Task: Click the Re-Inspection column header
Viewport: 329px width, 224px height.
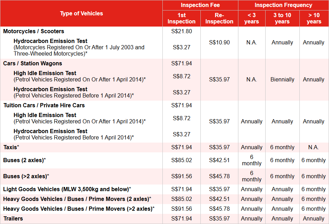Action: coord(219,18)
